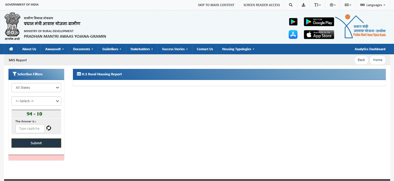Open the Stakeholders menu
This screenshot has width=394, height=181.
(141, 49)
